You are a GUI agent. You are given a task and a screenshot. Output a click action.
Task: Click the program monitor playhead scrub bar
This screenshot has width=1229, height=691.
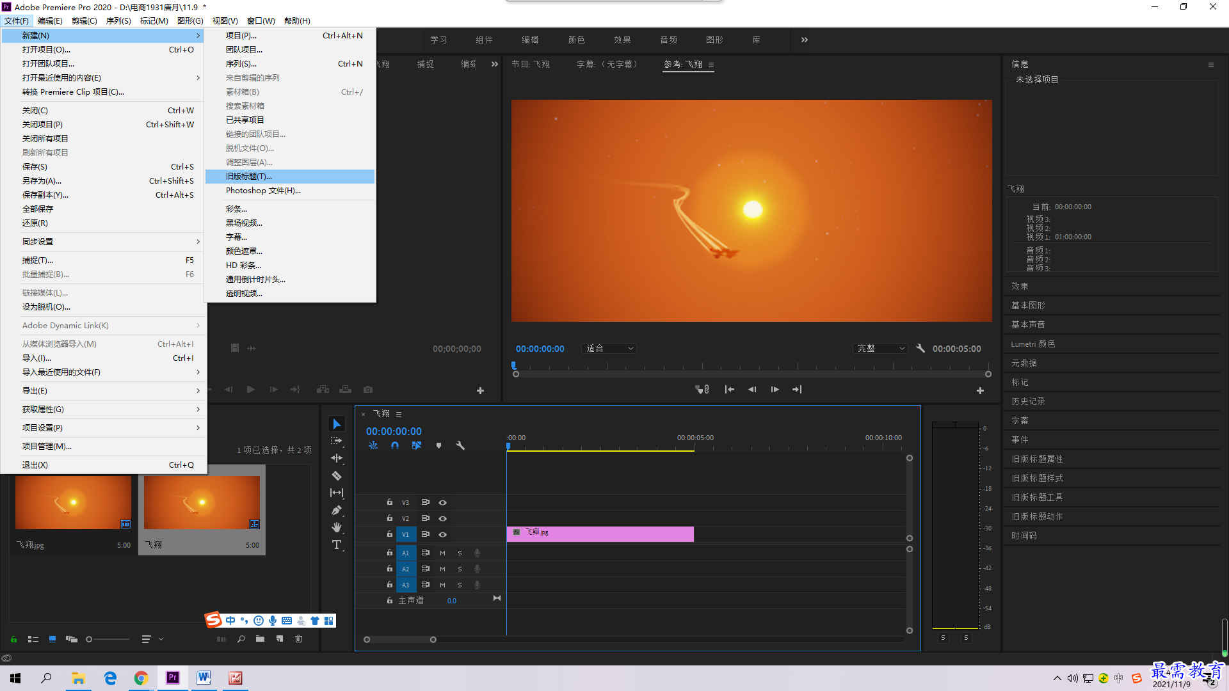pyautogui.click(x=752, y=374)
